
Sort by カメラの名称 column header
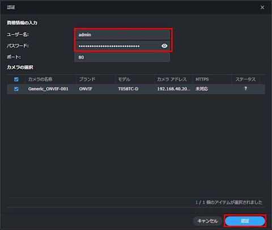40,79
